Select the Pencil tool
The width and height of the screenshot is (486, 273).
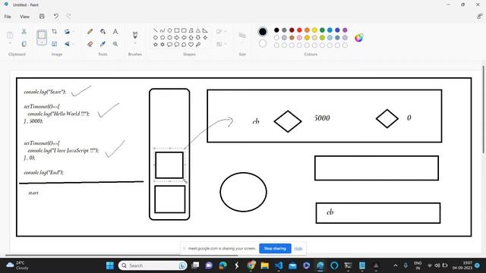[90, 32]
